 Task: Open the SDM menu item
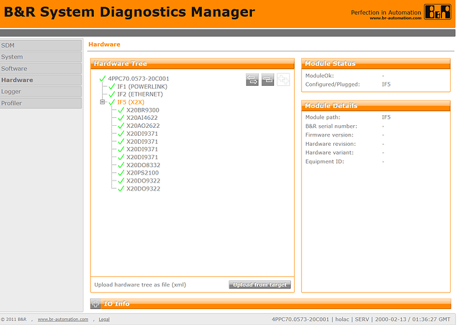coord(41,45)
